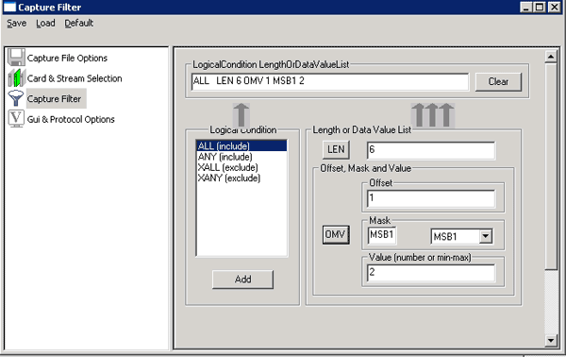The height and width of the screenshot is (357, 566).
Task: Click the Card & Stream Selection icon
Action: (x=16, y=78)
